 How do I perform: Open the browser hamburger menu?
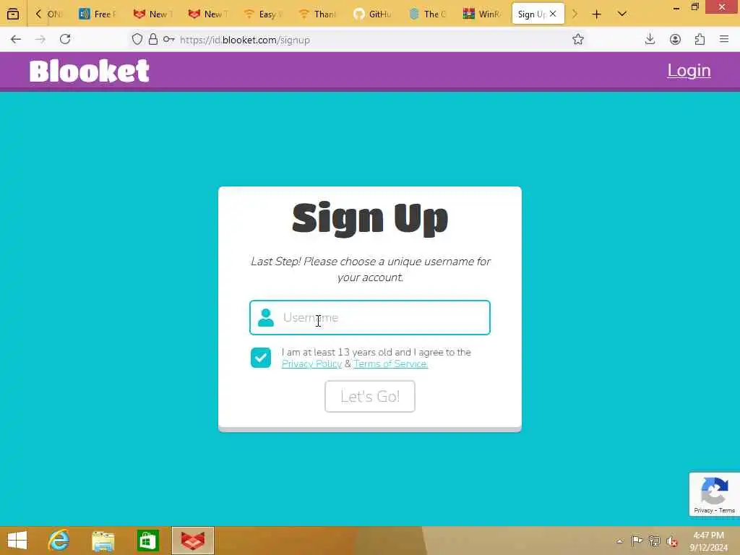click(724, 40)
